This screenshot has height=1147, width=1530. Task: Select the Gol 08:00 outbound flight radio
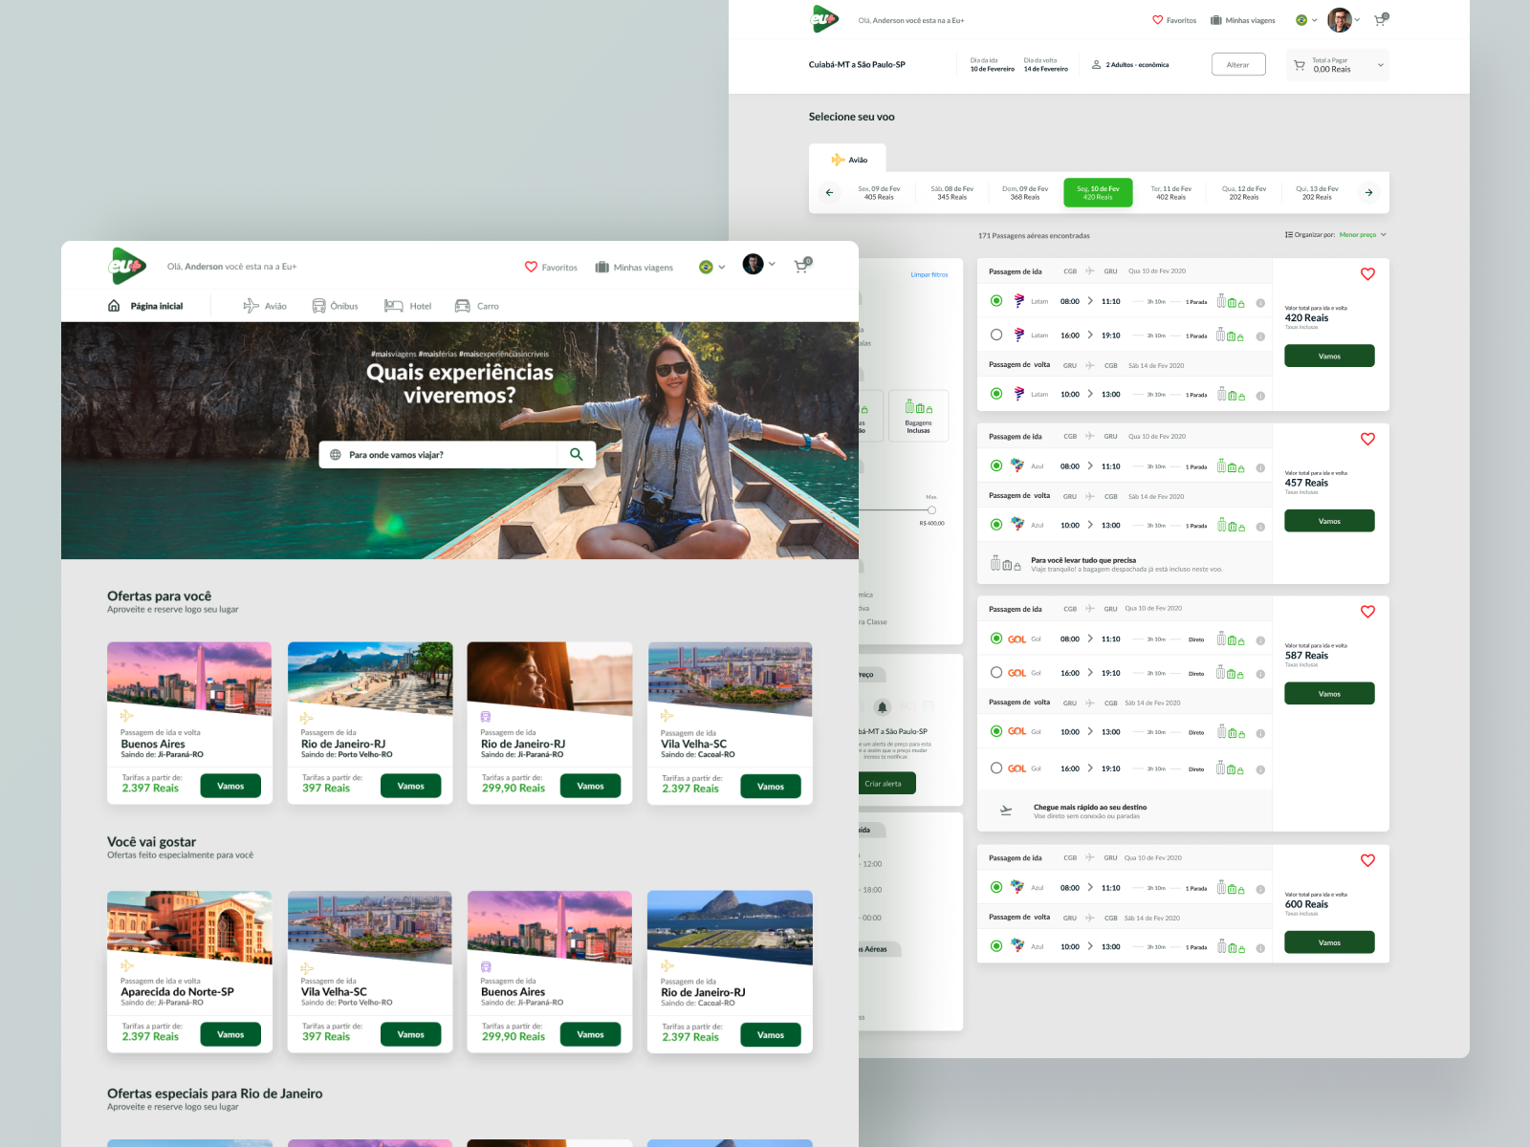tap(996, 638)
